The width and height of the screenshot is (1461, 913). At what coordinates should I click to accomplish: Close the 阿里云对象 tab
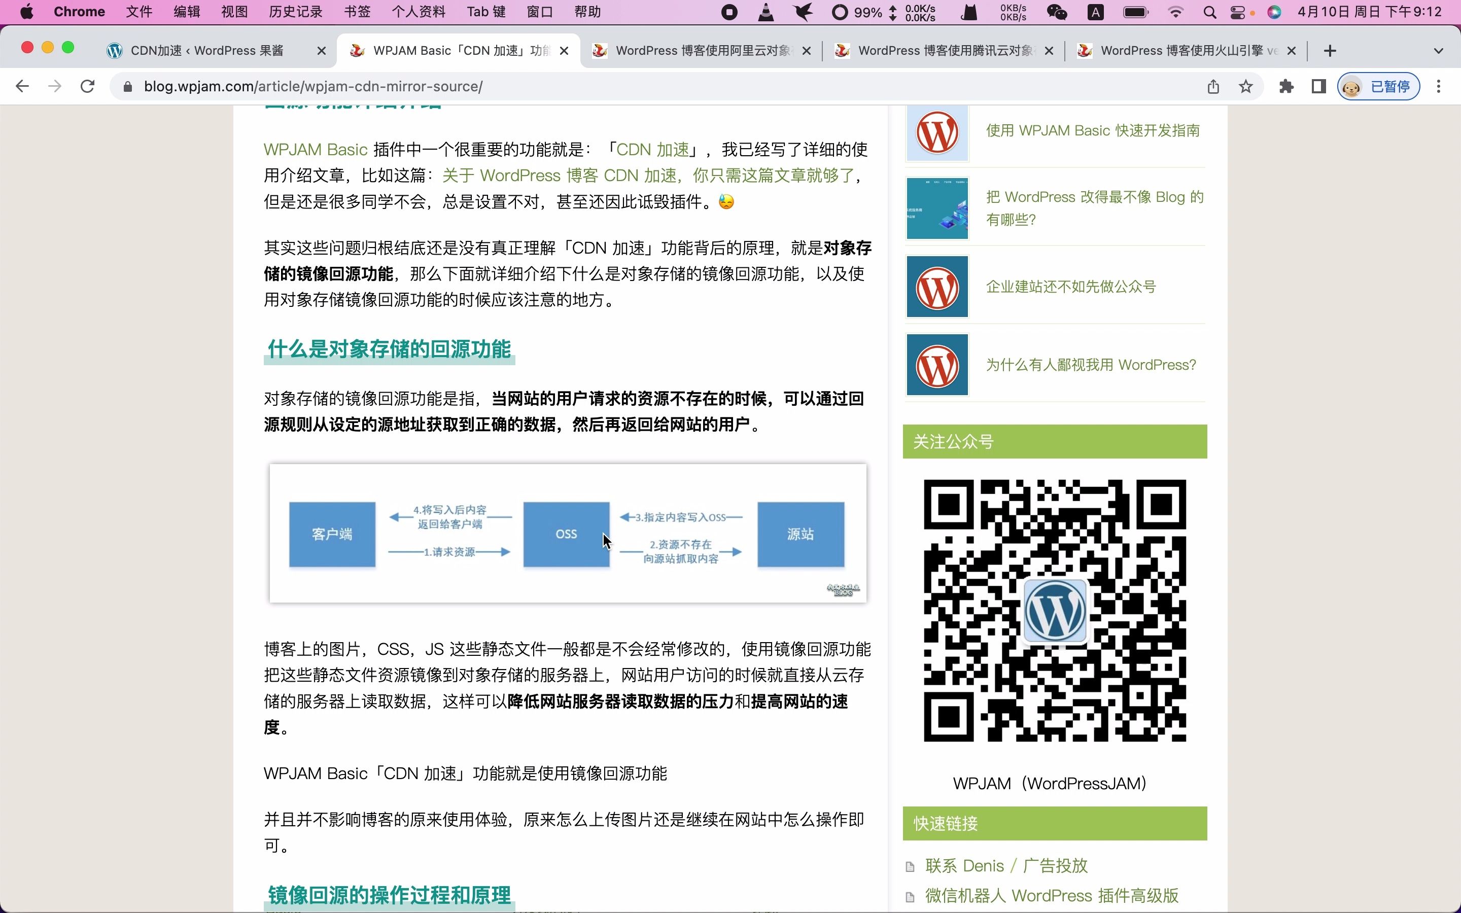pos(807,51)
